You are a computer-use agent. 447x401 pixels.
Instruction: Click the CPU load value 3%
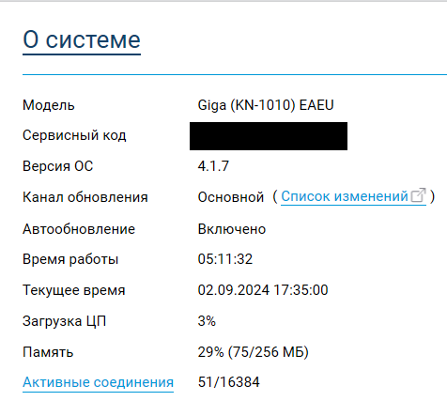(207, 321)
